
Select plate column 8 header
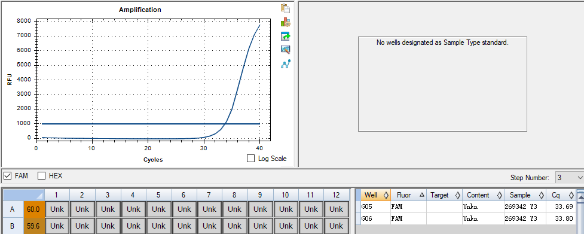point(235,195)
